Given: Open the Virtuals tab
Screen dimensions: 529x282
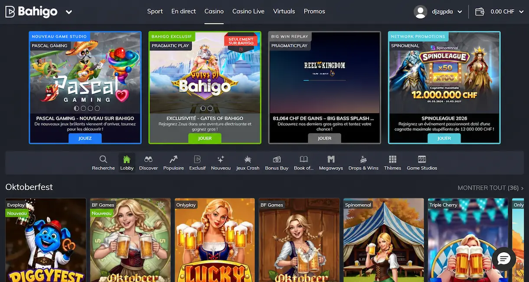Looking at the screenshot, I should coord(284,11).
